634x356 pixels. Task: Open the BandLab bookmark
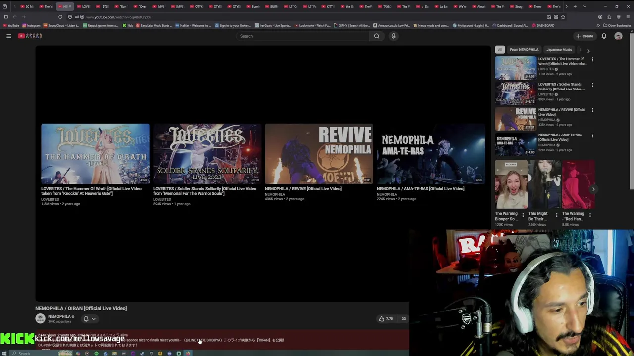154,25
